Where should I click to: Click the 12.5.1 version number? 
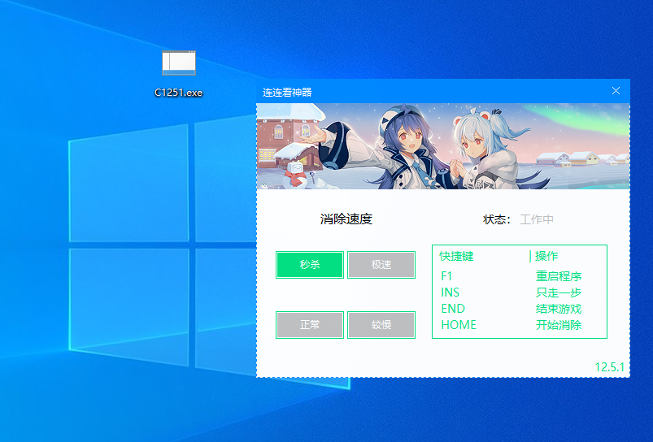609,367
